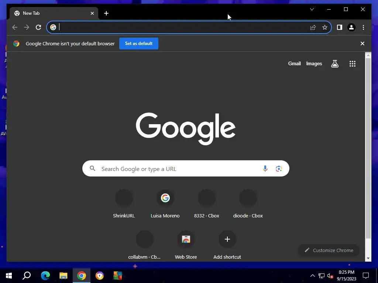Screen dimensions: 378x283
Task: Open the Web Store shortcut
Action: pos(186,245)
